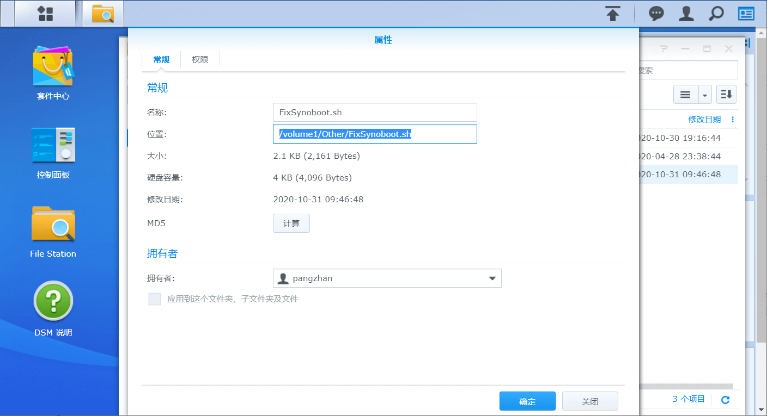Click the 计算 MD5 button
767x416 pixels.
pos(291,223)
